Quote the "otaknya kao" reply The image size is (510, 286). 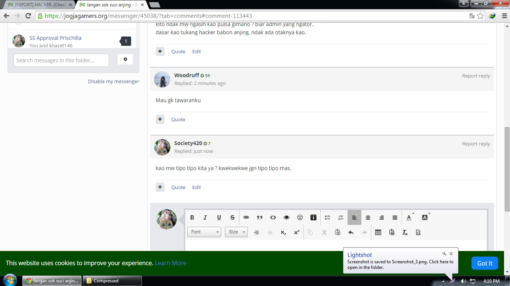178,52
